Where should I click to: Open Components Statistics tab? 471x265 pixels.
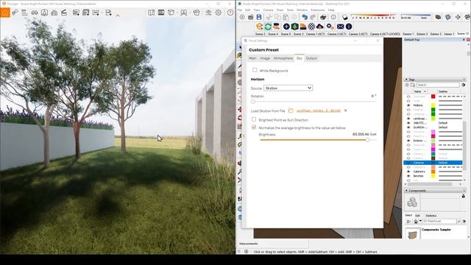pyautogui.click(x=431, y=216)
